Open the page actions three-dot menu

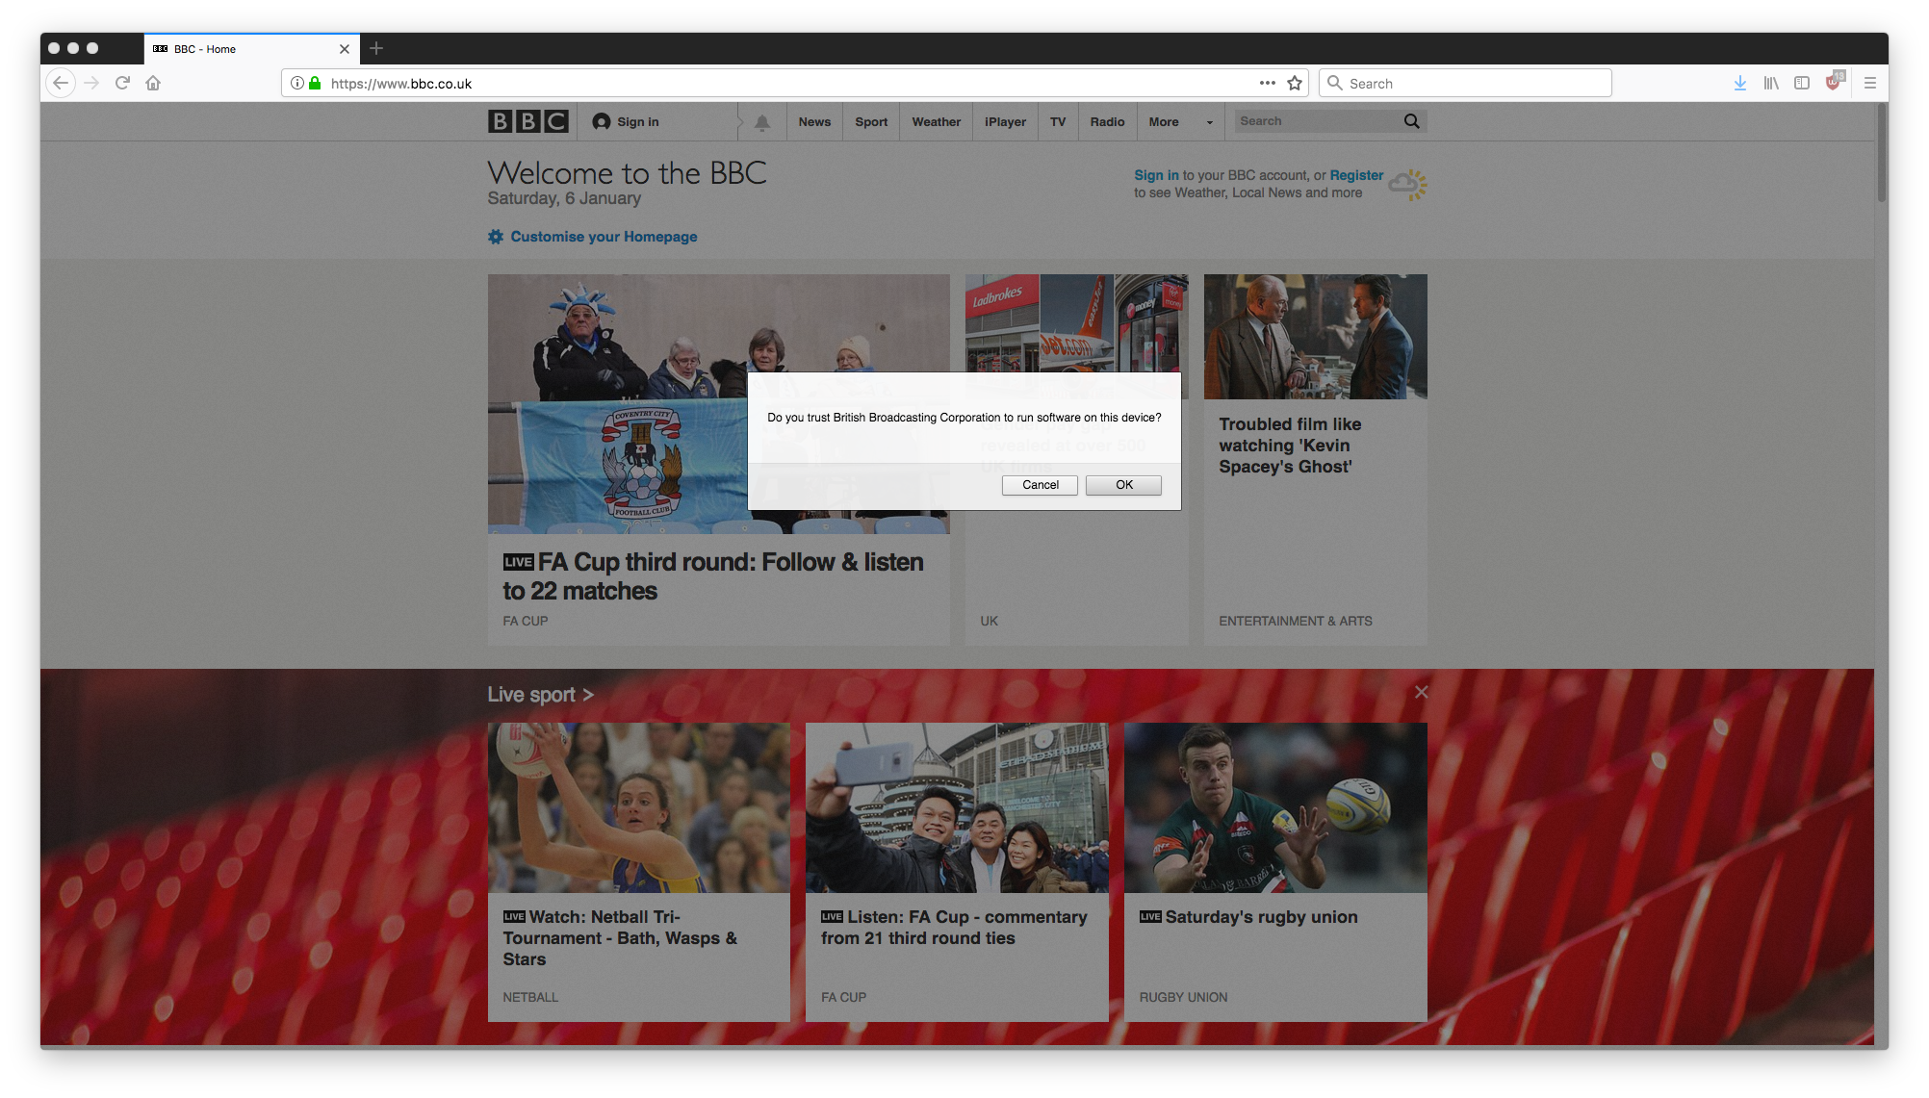coord(1267,83)
